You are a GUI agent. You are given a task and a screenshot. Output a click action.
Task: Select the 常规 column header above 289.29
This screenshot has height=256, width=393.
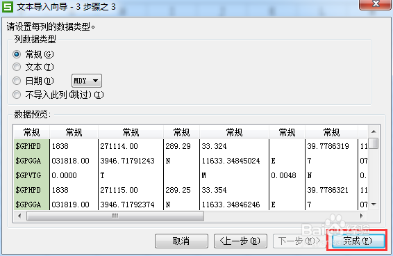181,132
